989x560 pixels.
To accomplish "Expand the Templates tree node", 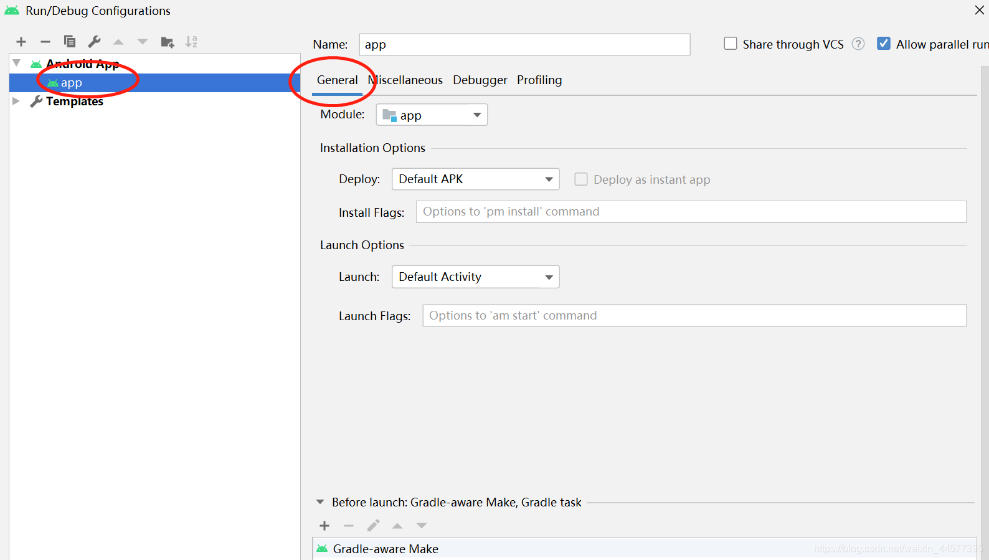I will [16, 101].
